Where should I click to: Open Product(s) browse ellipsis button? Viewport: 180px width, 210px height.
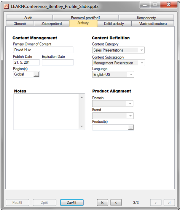[x=131, y=127]
